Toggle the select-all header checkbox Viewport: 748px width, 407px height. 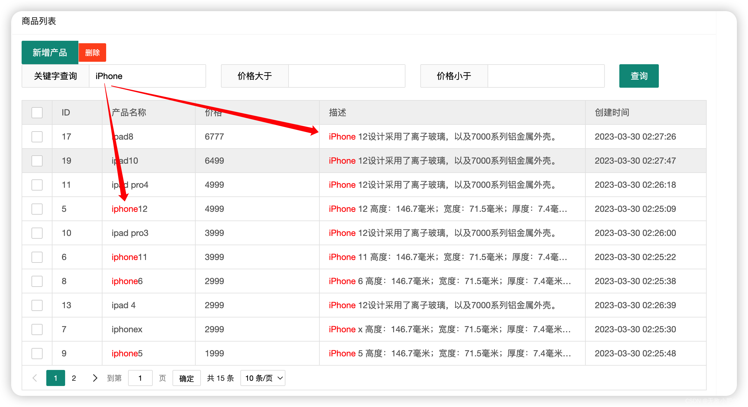tap(37, 113)
